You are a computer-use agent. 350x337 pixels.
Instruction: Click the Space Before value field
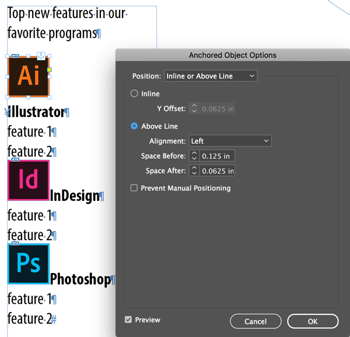(217, 155)
